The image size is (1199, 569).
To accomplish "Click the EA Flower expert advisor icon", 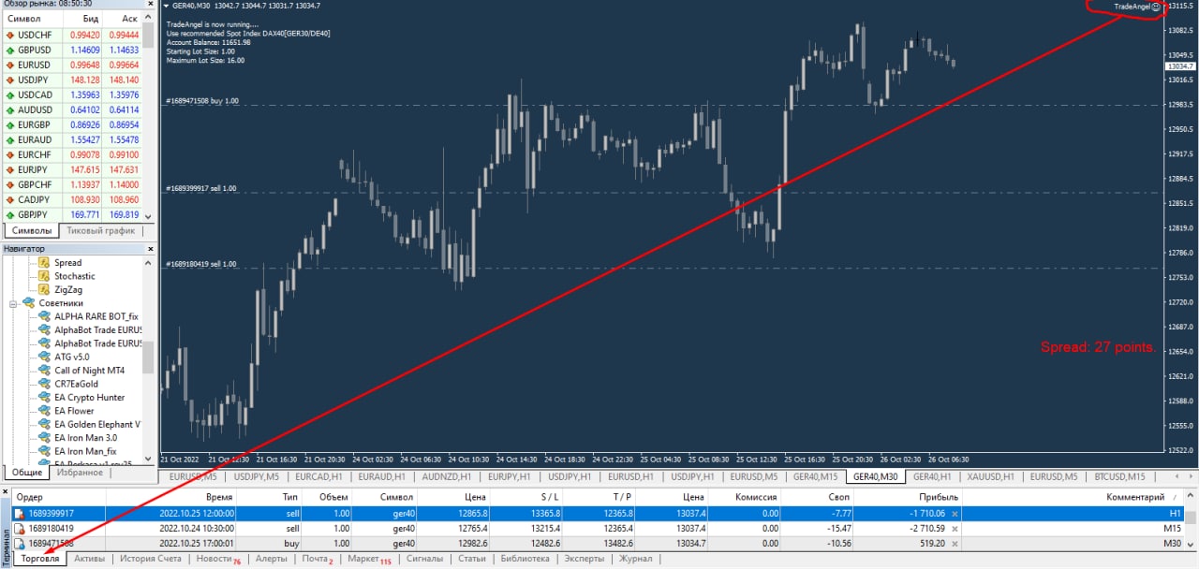I will pos(44,411).
